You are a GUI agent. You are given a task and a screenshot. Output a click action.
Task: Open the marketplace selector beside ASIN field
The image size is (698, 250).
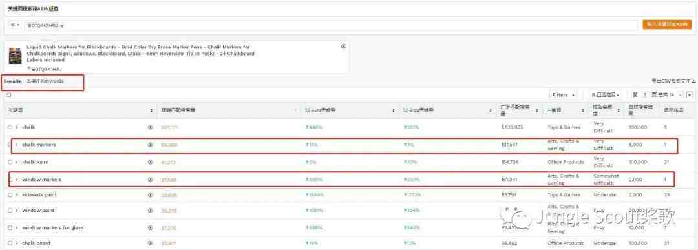coord(15,25)
